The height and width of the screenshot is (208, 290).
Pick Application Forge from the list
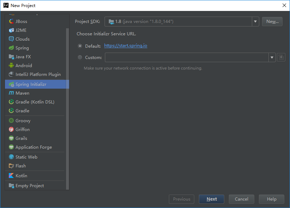(x=35, y=147)
